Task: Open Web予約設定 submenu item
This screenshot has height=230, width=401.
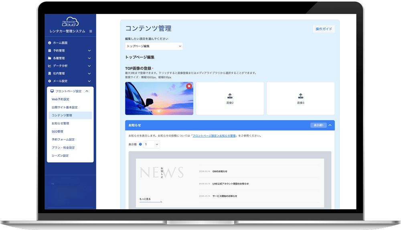Action: coord(61,99)
